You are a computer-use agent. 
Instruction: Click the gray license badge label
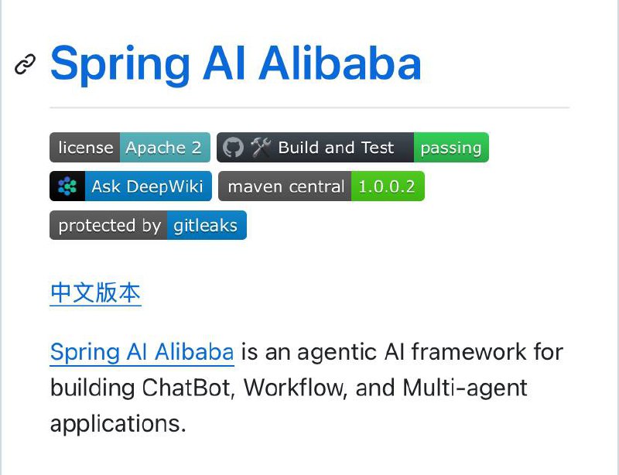(x=85, y=147)
